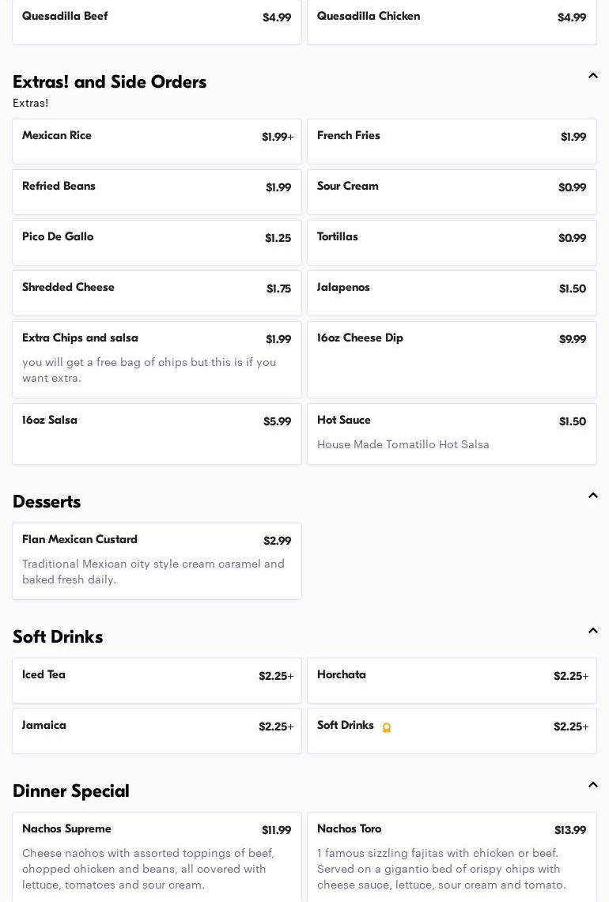Open the Jalapenos side item
The width and height of the screenshot is (609, 902).
coord(452,293)
